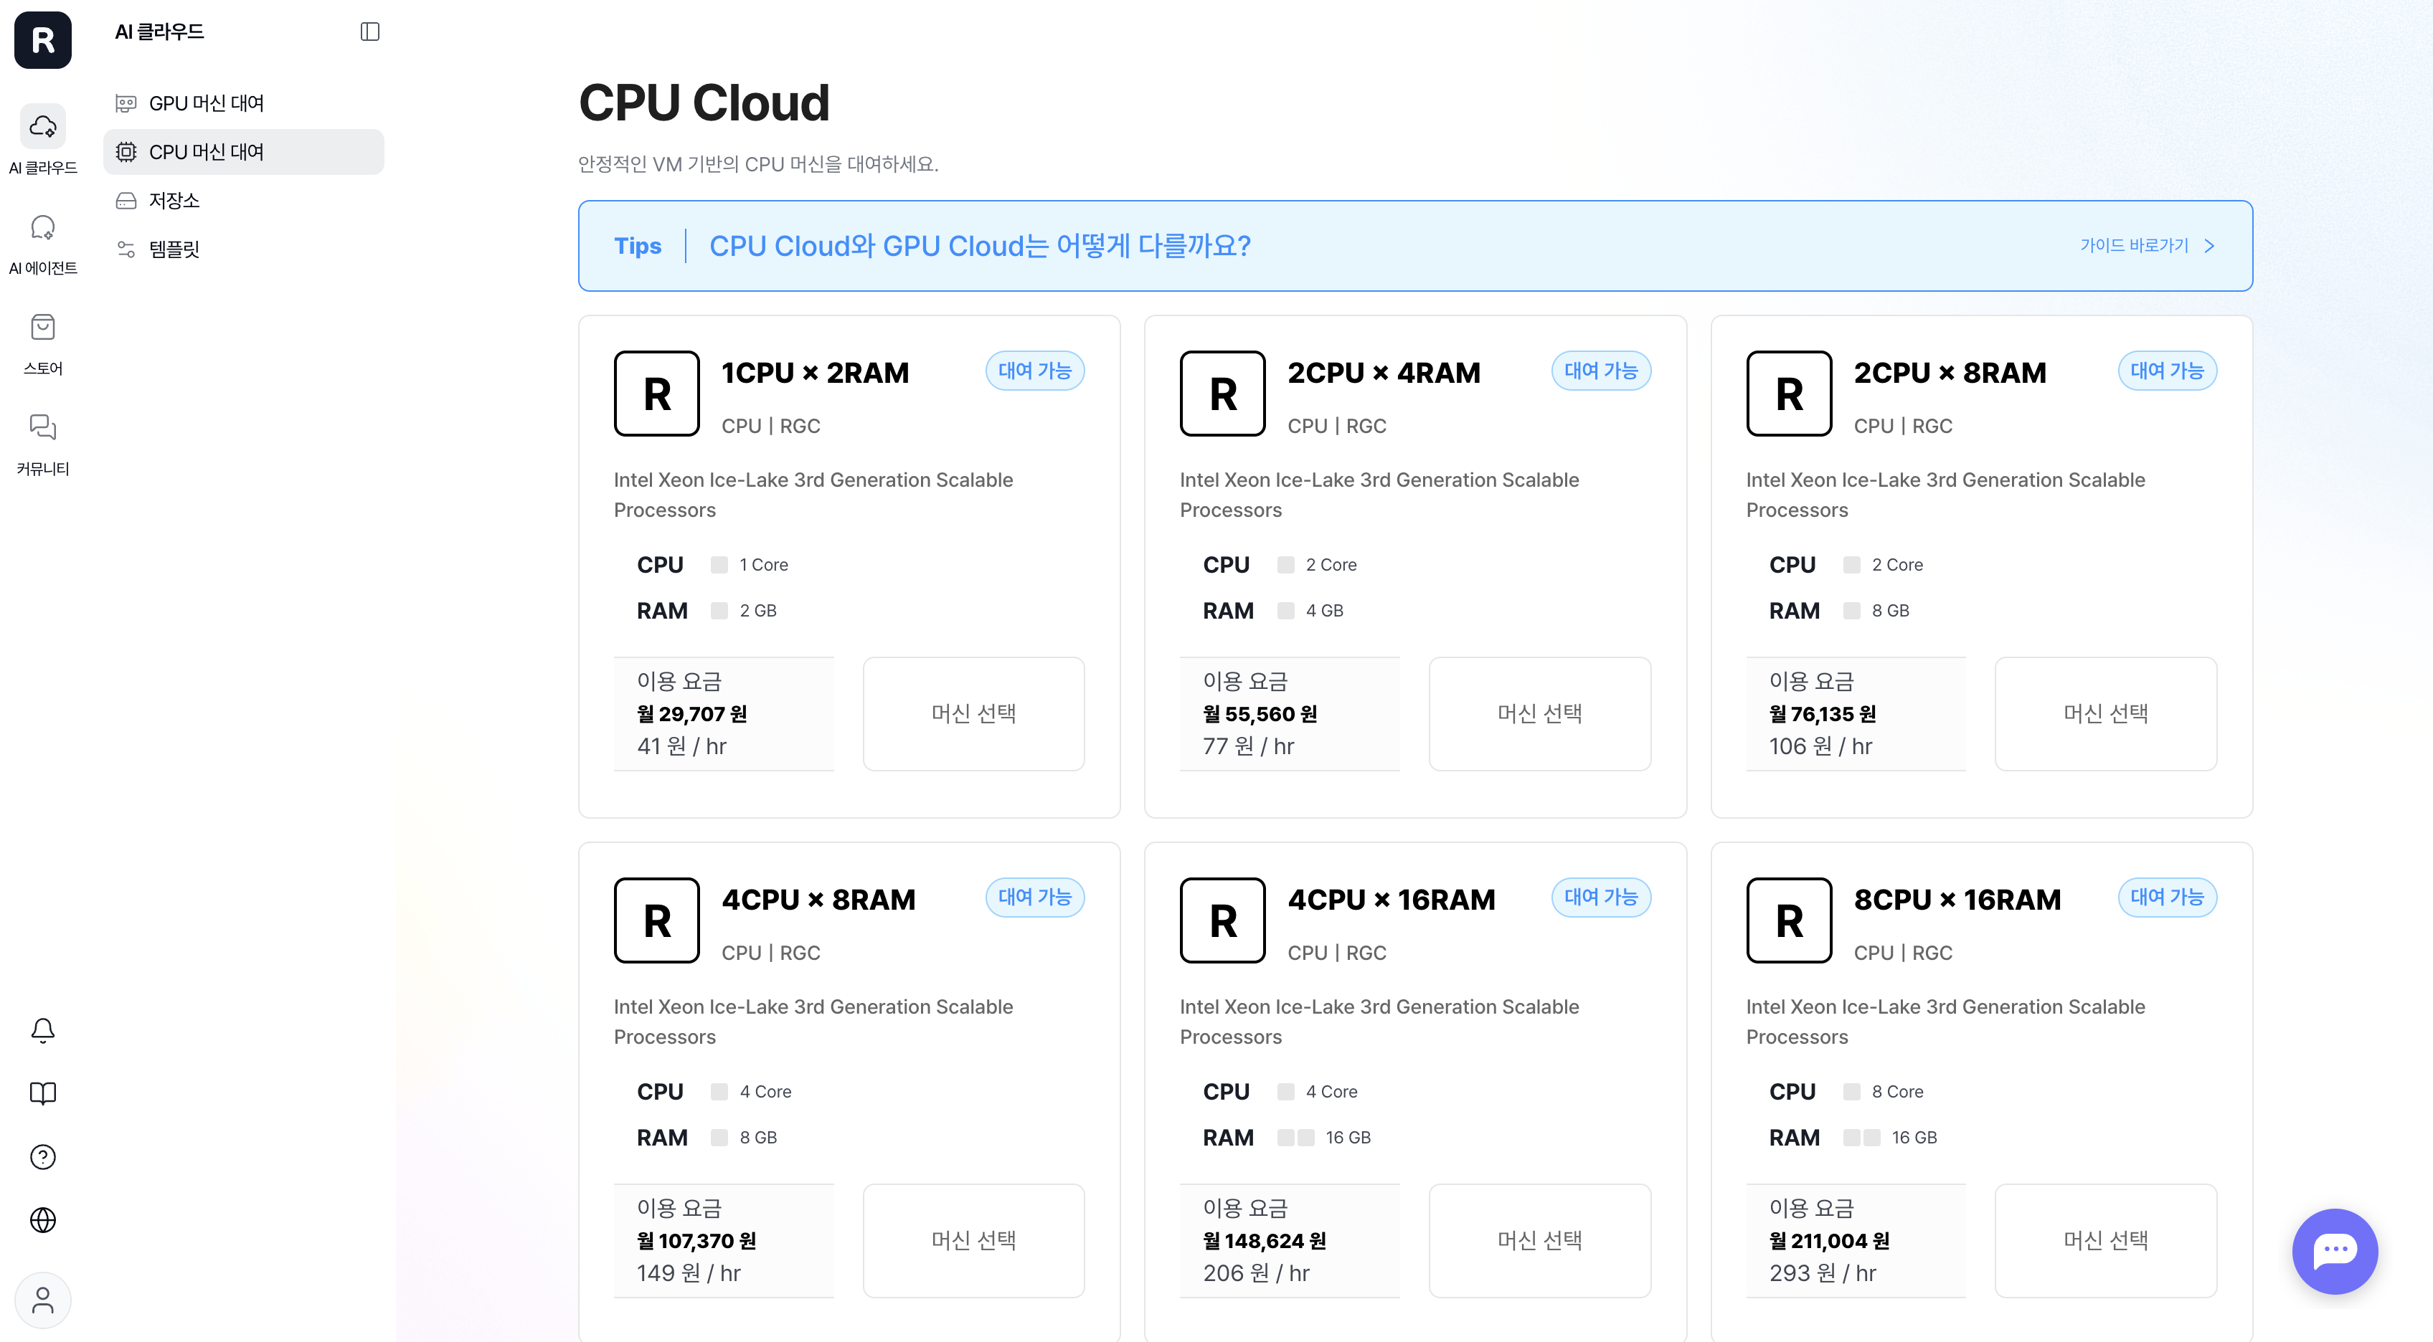
Task: Click 대여 가능 badge on 2CPU × 4RAM
Action: 1601,371
